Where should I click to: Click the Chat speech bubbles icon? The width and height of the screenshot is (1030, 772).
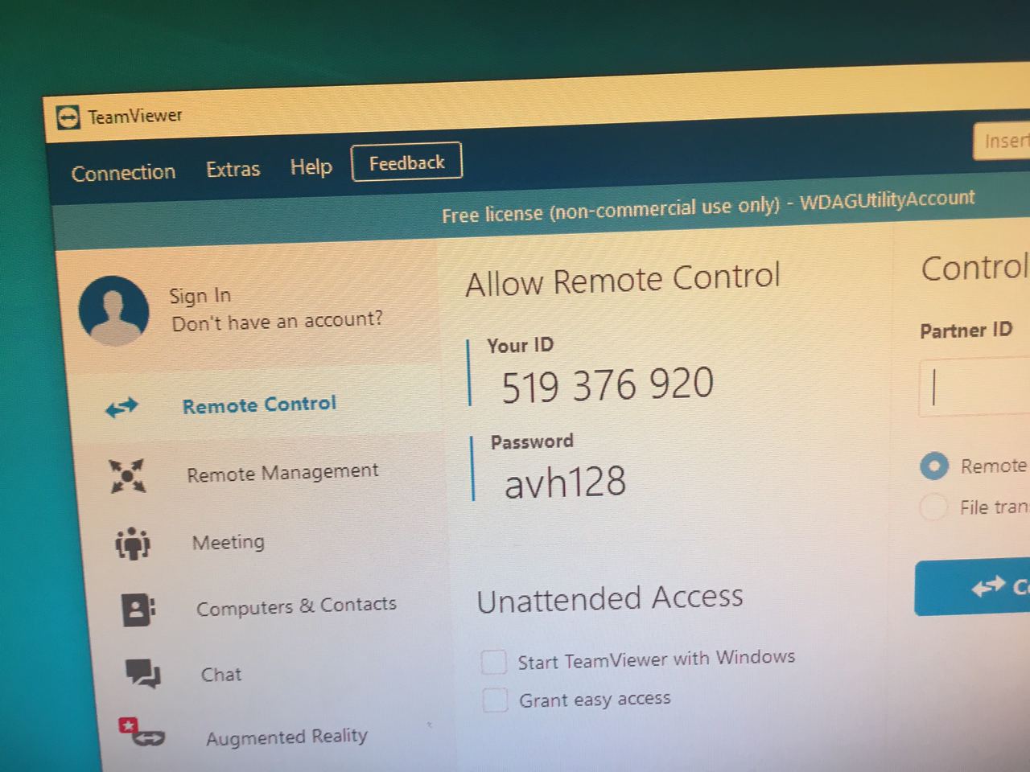coord(143,674)
